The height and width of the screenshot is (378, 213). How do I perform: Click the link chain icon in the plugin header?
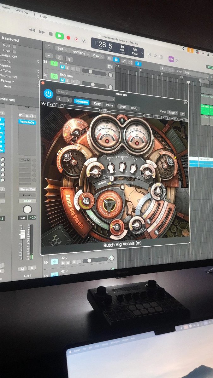[x=183, y=114]
